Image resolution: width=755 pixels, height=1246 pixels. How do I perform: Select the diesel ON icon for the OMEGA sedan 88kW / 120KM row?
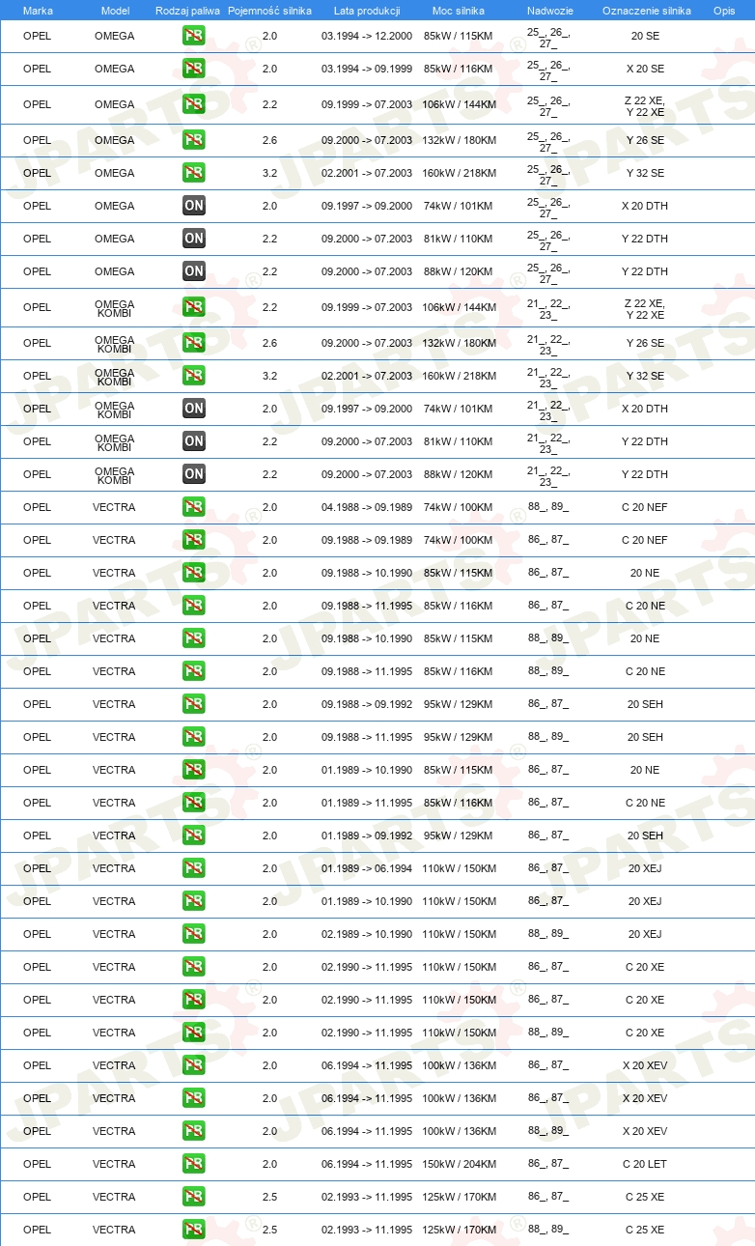(x=194, y=271)
